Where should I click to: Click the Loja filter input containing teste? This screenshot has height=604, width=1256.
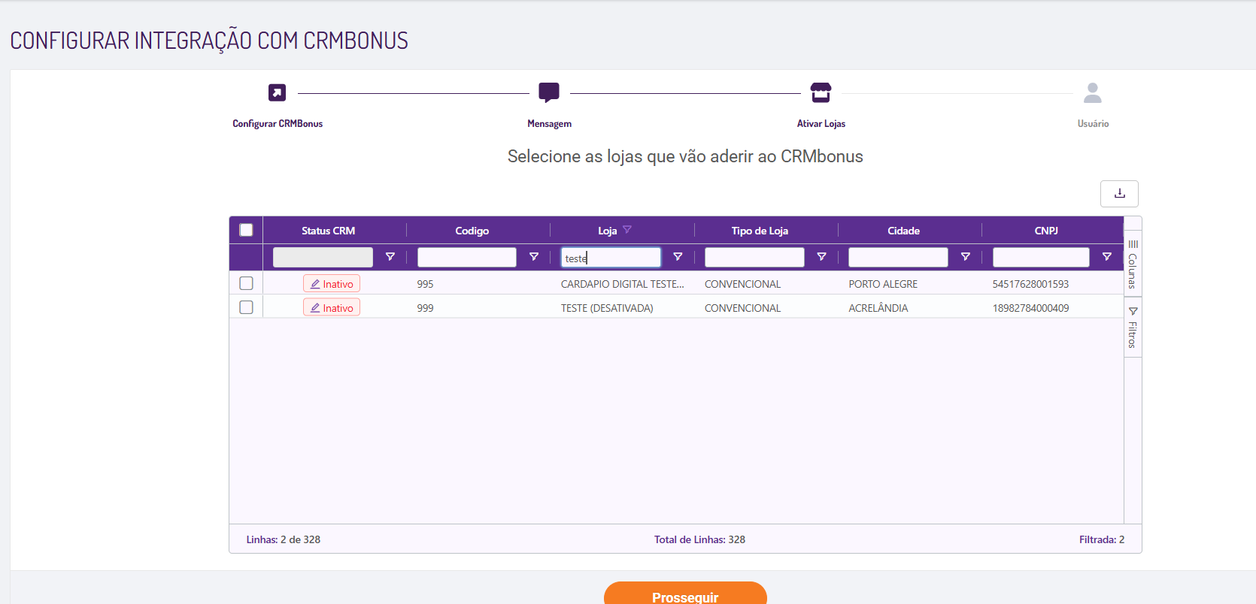coord(611,257)
